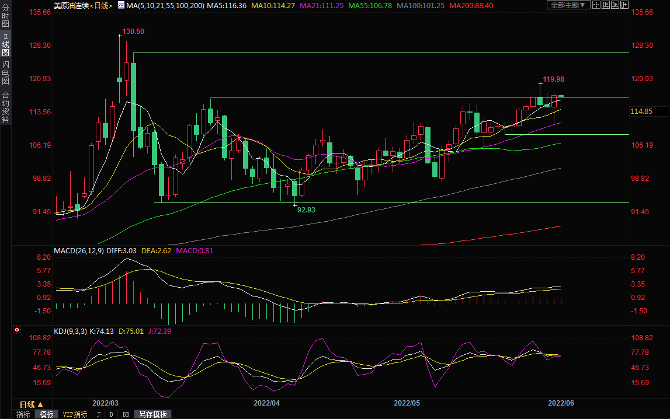The height and width of the screenshot is (419, 670).
Task: Open the 全部主题 dropdown
Action: 566,5
